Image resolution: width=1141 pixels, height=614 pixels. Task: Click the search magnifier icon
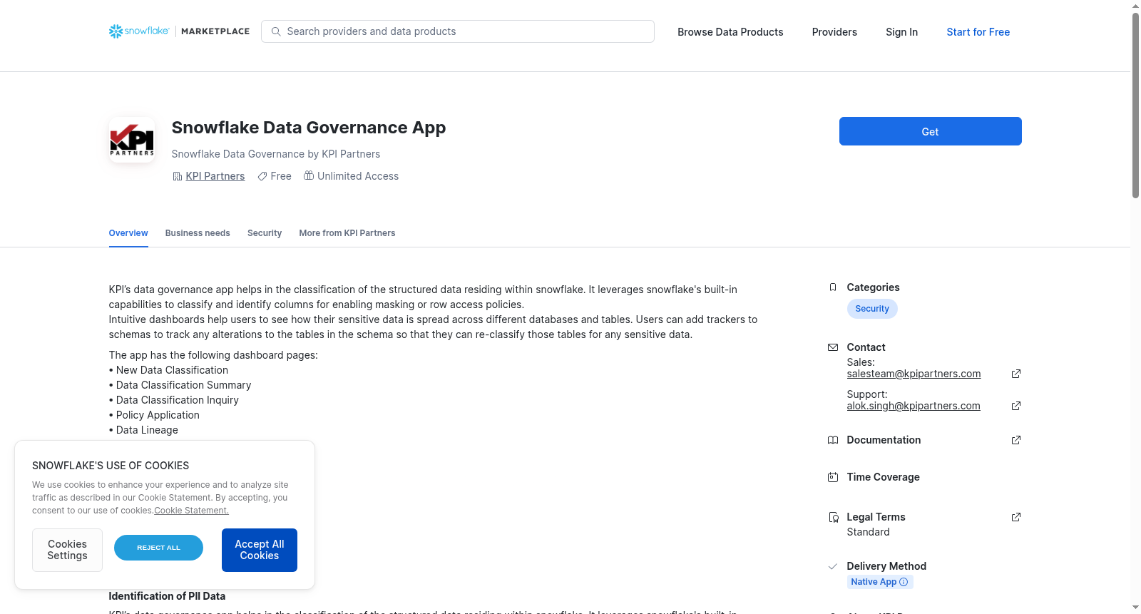276,31
